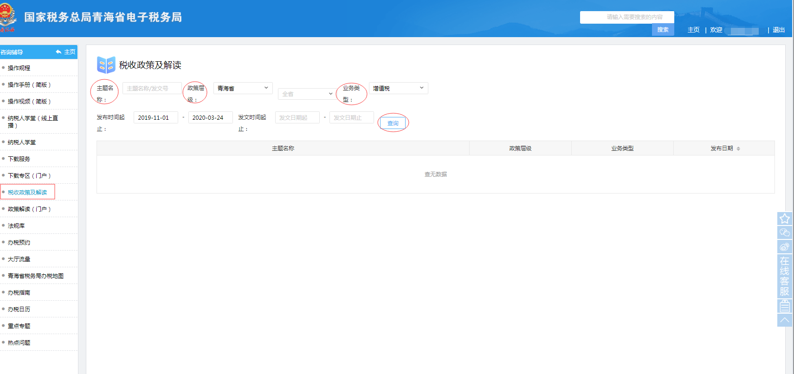Click the 退出 logout link
Viewport: 794px width, 374px height.
[x=779, y=30]
